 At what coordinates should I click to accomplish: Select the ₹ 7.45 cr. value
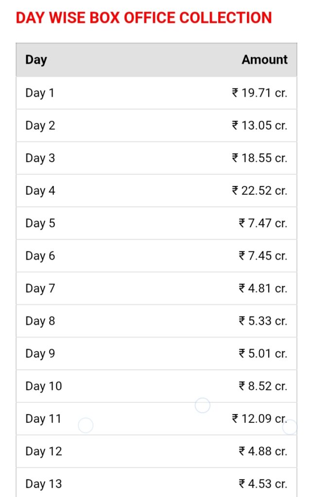pos(263,256)
